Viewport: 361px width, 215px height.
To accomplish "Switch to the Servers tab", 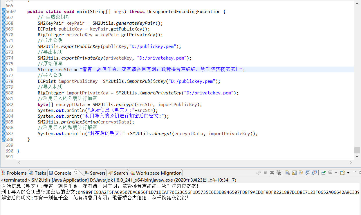I will coord(95,173).
